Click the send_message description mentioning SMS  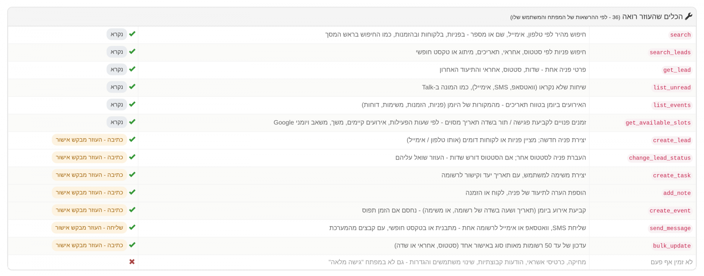tap(458, 228)
